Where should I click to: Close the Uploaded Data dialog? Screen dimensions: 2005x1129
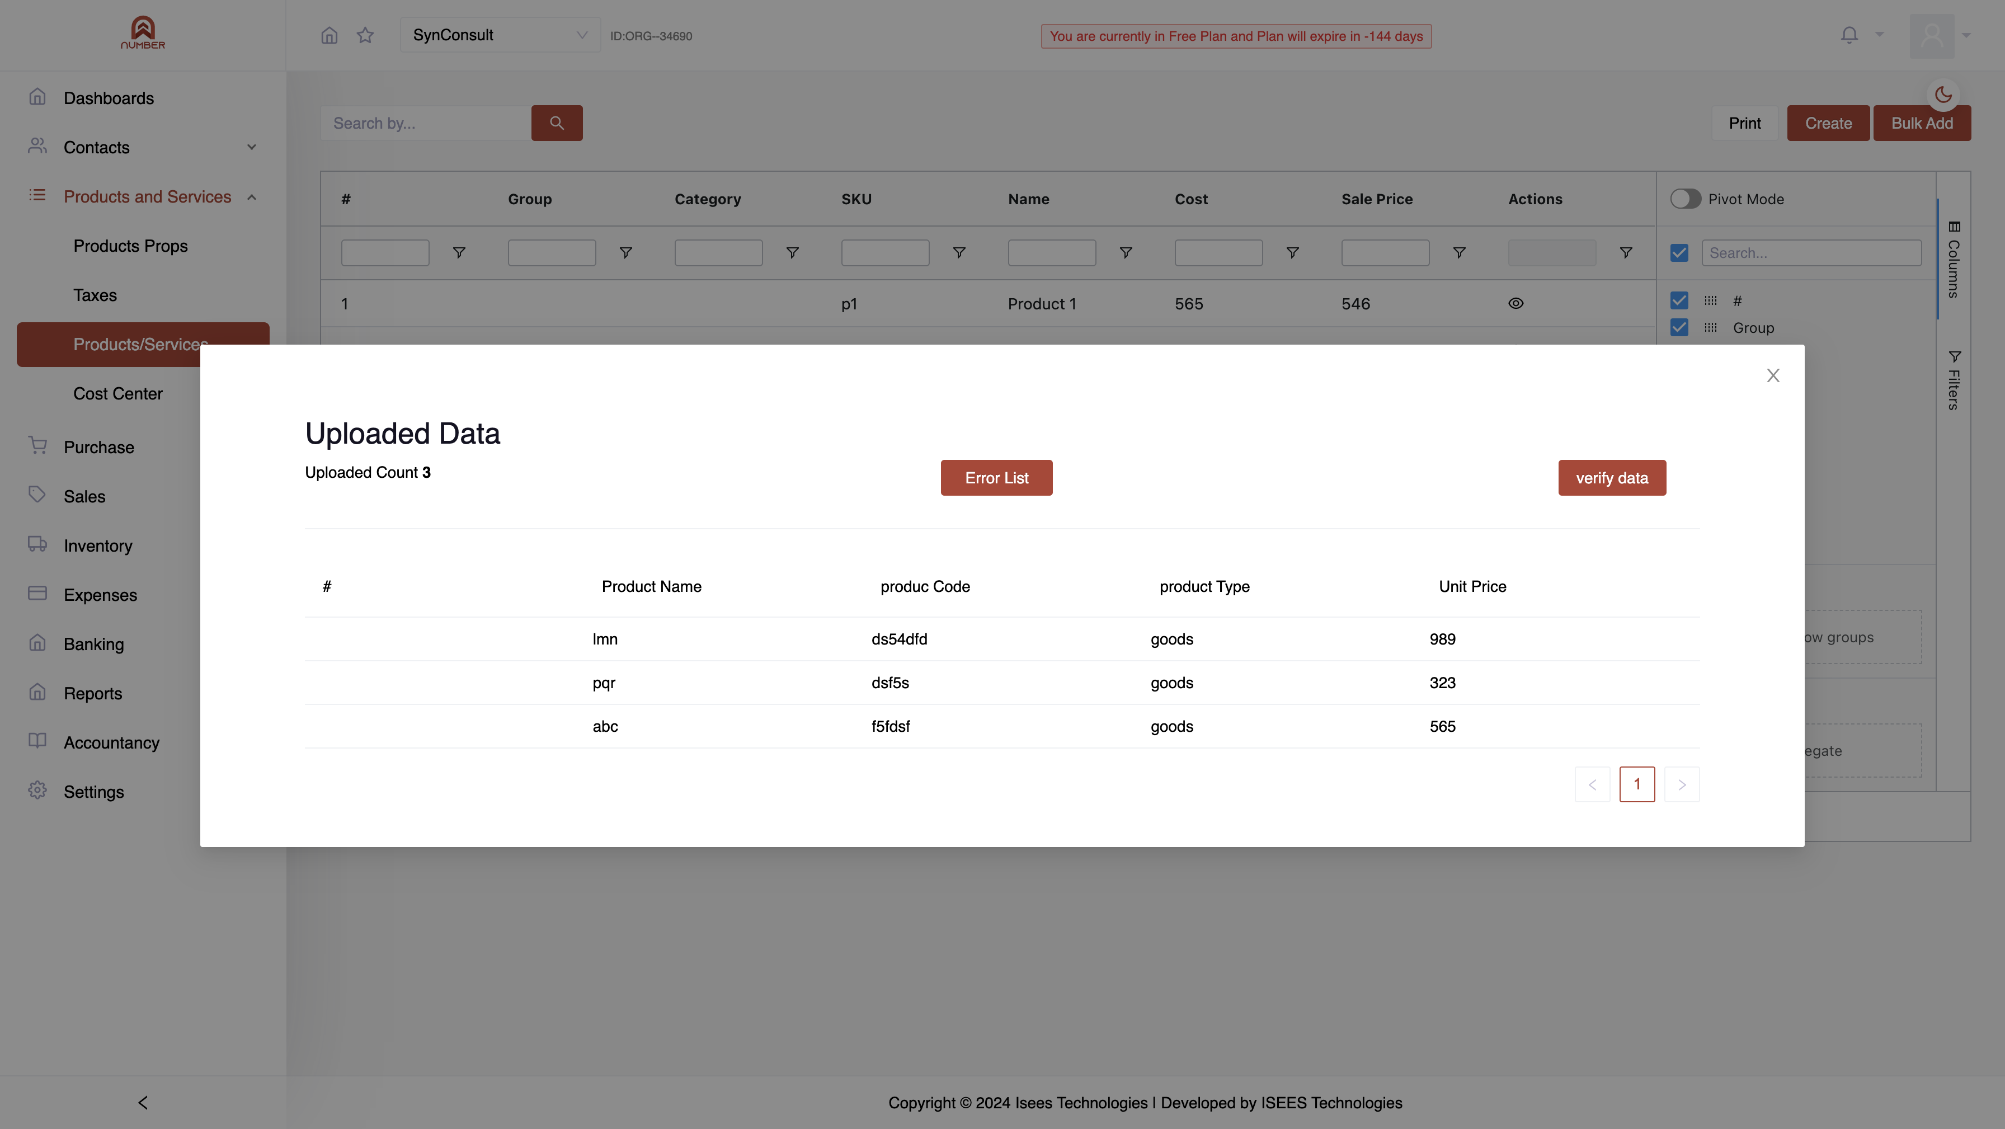(1773, 375)
